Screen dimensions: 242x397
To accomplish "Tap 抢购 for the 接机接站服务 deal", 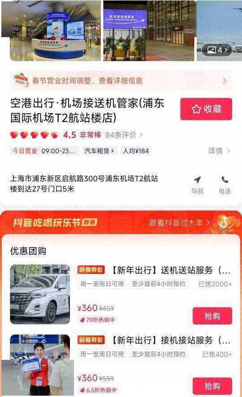I will point(212,386).
